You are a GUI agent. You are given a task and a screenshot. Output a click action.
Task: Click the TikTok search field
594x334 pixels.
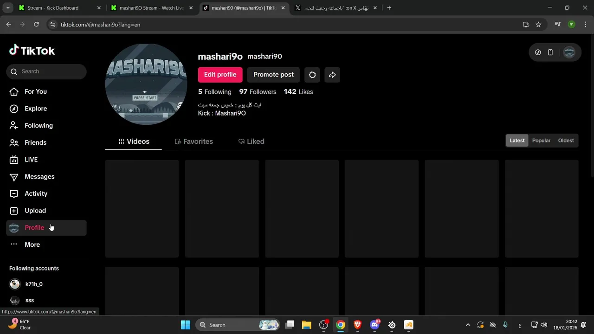46,71
